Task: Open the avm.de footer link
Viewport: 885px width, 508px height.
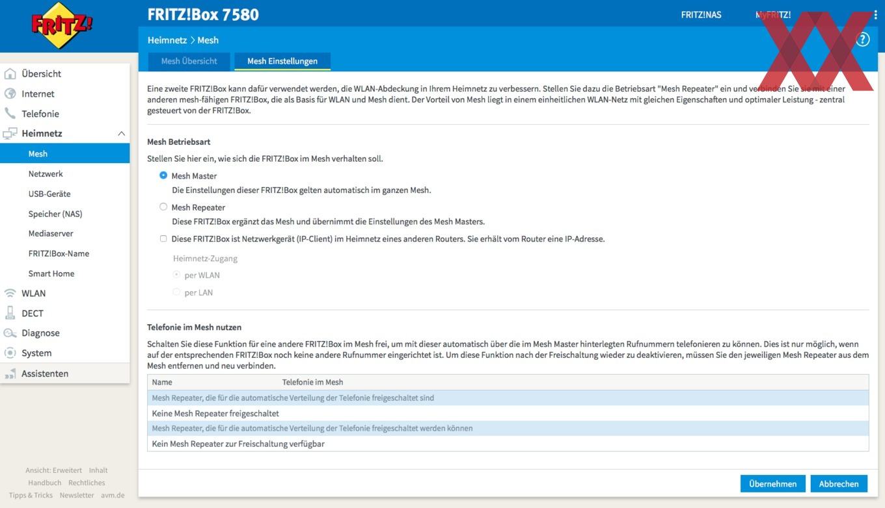Action: [113, 495]
